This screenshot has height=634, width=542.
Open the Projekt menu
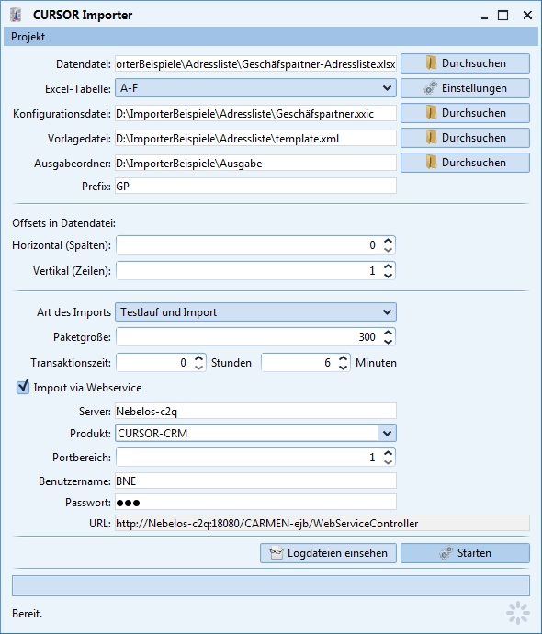coord(28,37)
